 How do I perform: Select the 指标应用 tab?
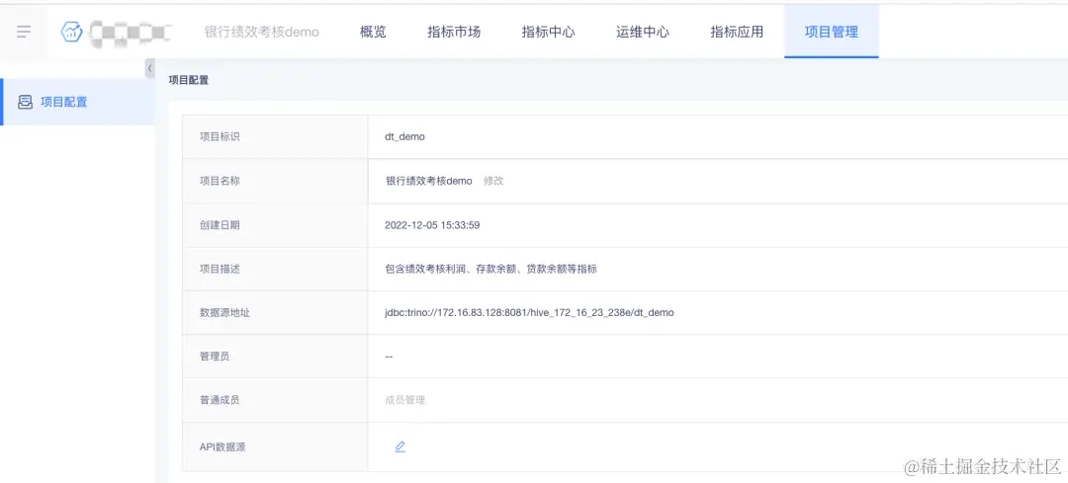click(737, 32)
